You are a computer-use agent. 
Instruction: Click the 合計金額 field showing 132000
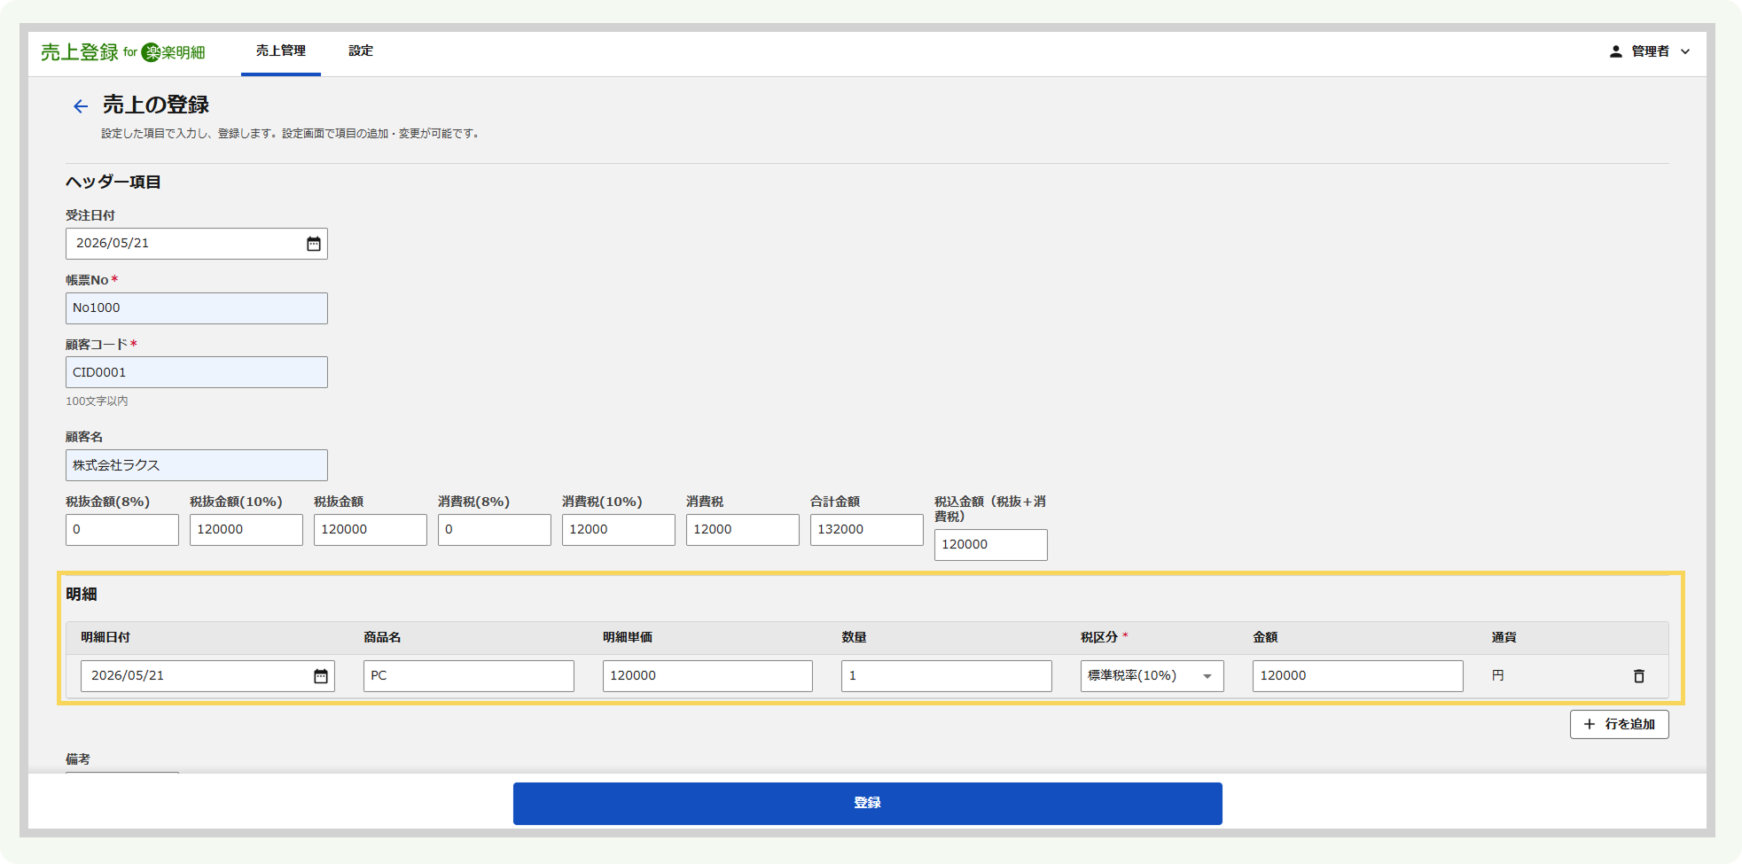(x=867, y=530)
